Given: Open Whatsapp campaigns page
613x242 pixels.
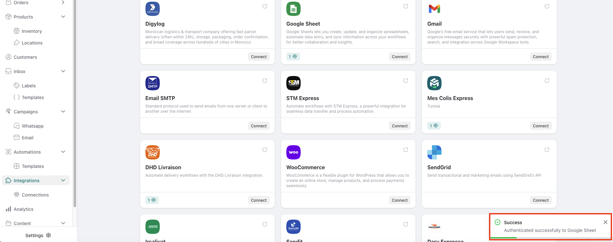Looking at the screenshot, I should [x=33, y=126].
